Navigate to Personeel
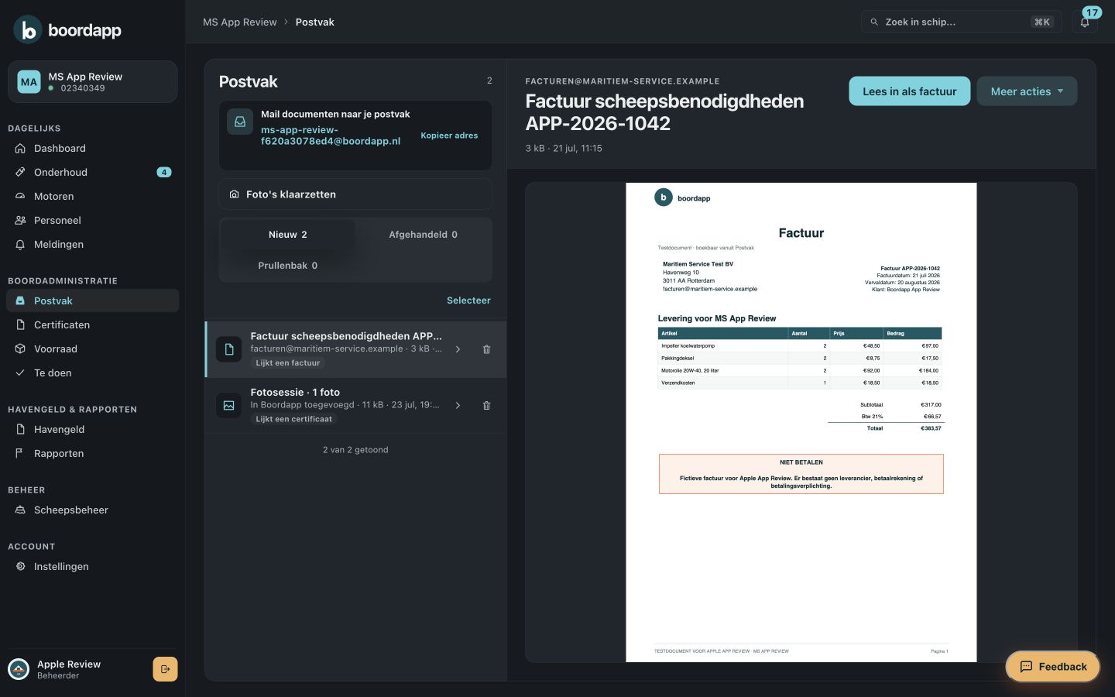1115x697 pixels. 93,220
